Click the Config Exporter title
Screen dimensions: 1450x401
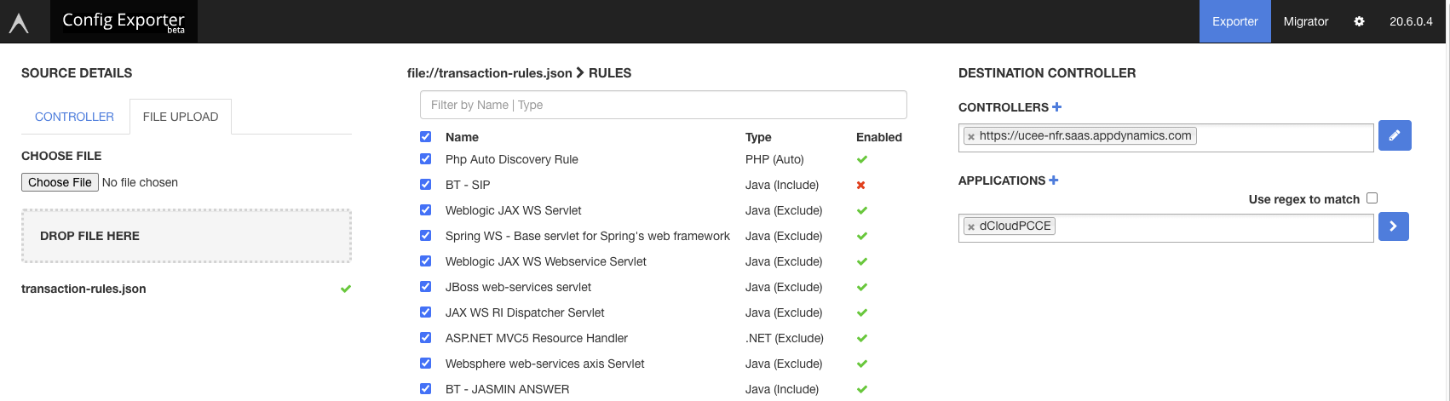point(124,20)
